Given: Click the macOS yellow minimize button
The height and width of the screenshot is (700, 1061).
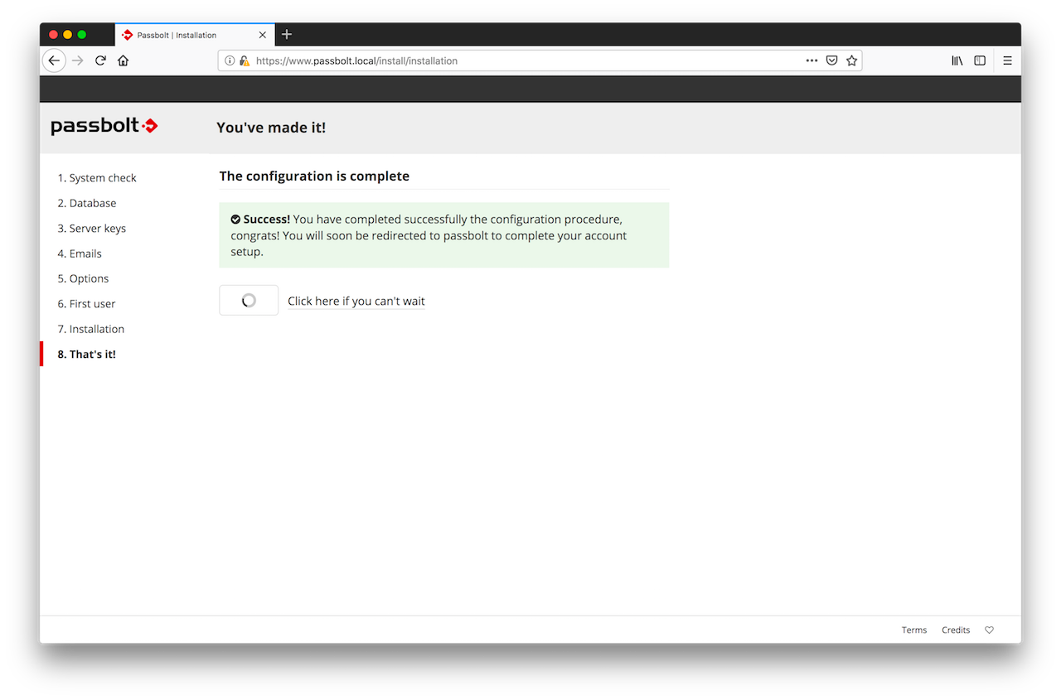Looking at the screenshot, I should point(68,35).
